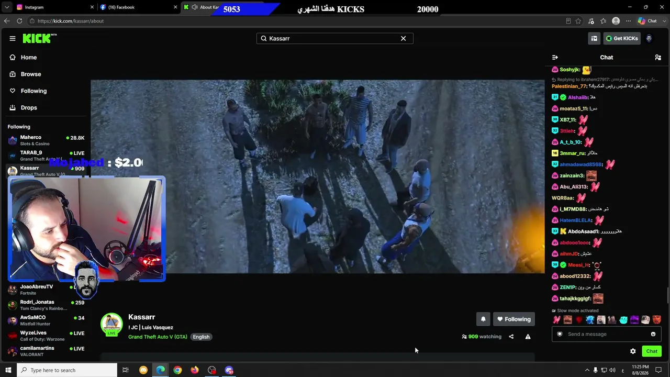Open browser Settings and more menu
The height and width of the screenshot is (377, 670).
click(628, 21)
